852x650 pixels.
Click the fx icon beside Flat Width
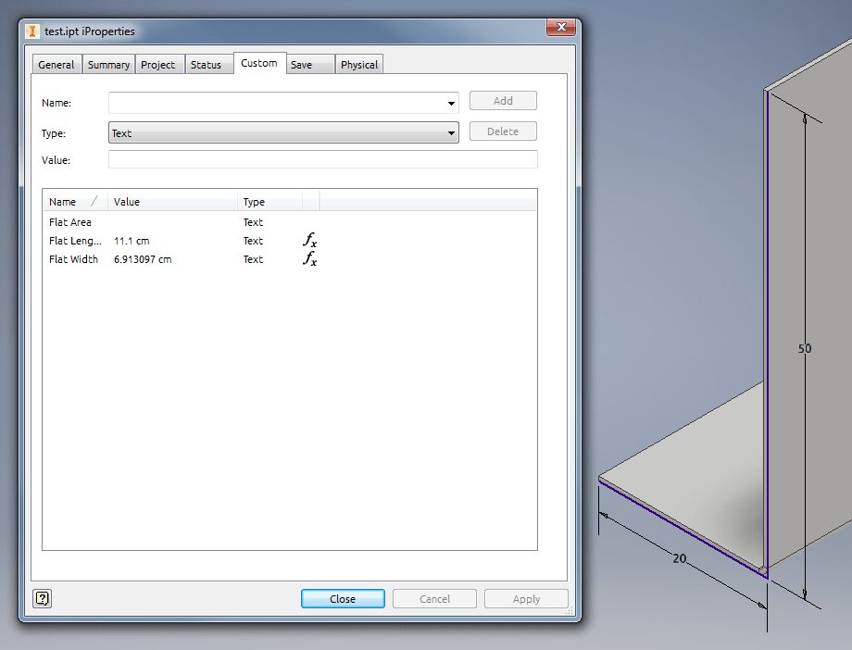(308, 259)
